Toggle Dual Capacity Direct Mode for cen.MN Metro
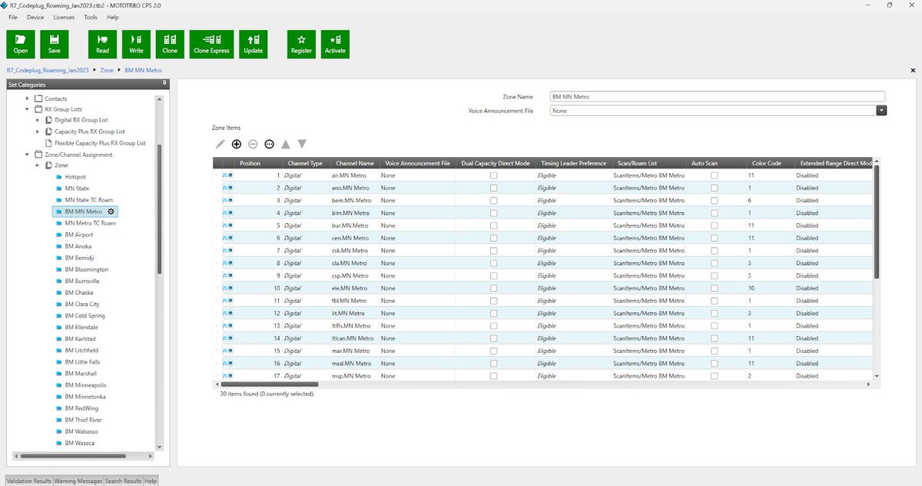The width and height of the screenshot is (922, 486). pos(493,238)
